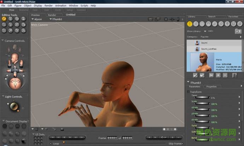244x146 pixels.
Task: Click the plus icon below library list
Action: tap(218, 75)
